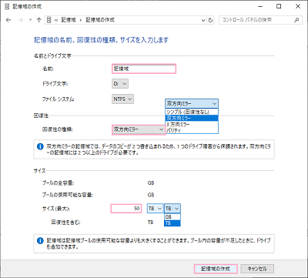
Task: Select シンプル (回復性なし) option
Action: click(x=192, y=112)
